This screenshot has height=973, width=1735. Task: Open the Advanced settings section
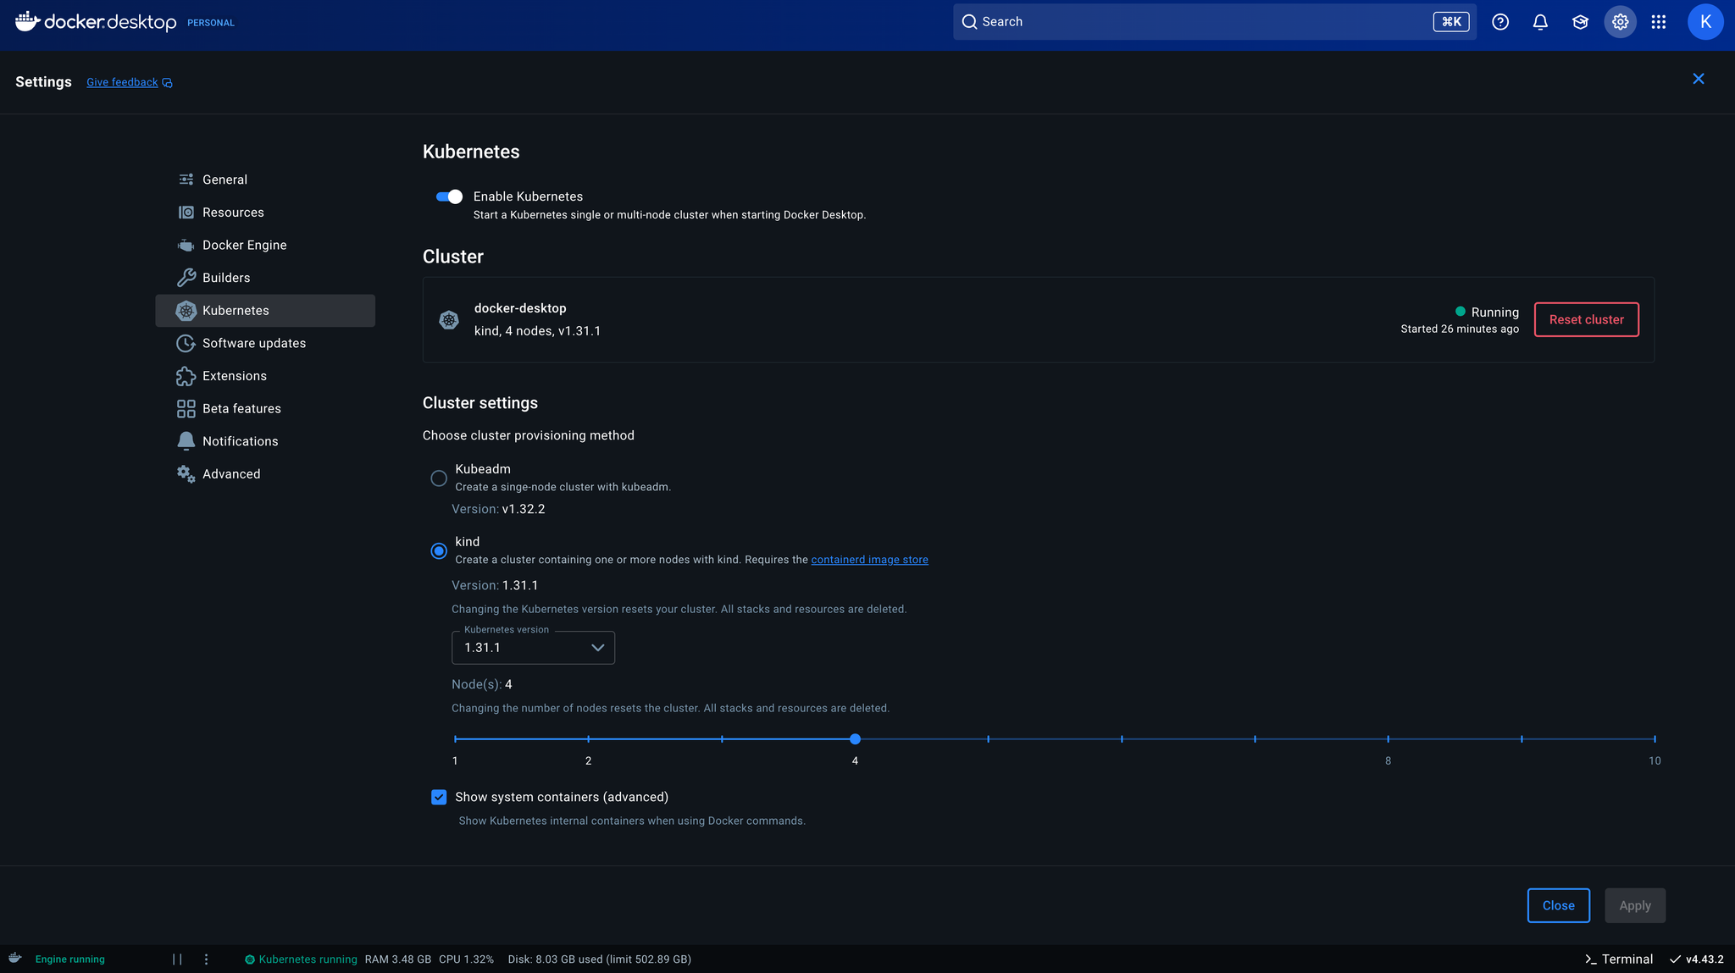click(265, 474)
